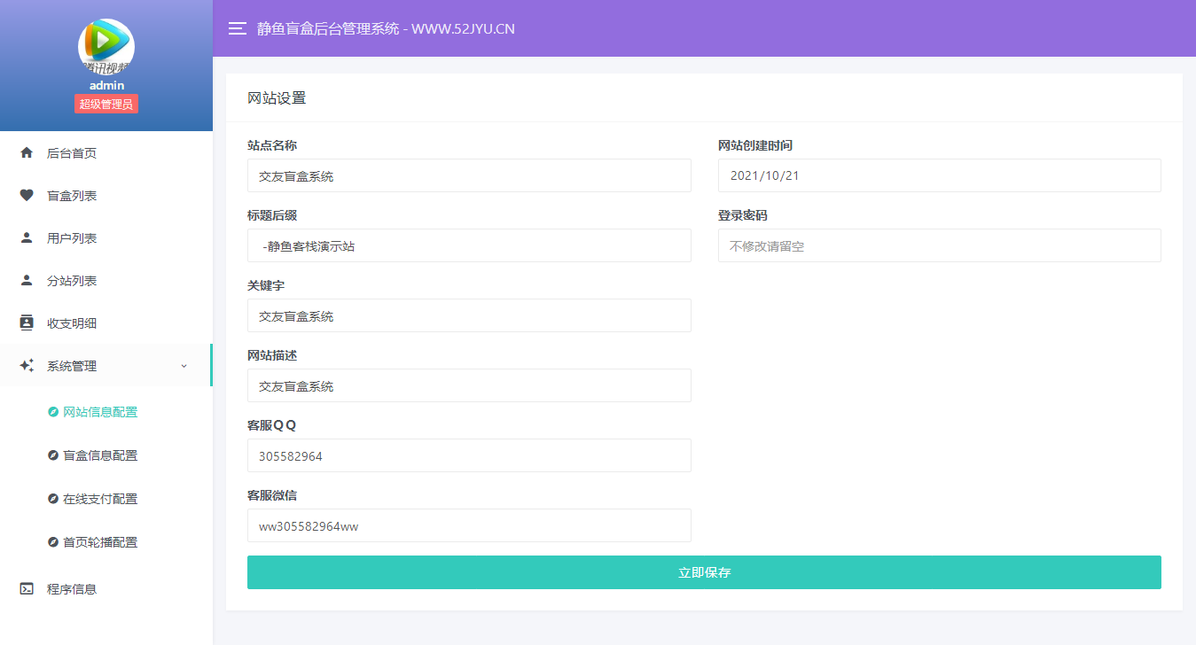Click the 立即保存 save button
This screenshot has width=1196, height=645.
704,572
